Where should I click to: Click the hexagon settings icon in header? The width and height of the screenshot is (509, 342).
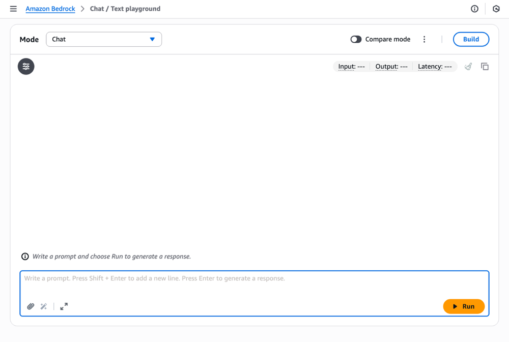click(x=496, y=9)
